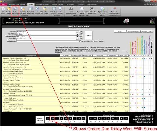
Task: Click the Order Search input field
Action: tap(48, 41)
